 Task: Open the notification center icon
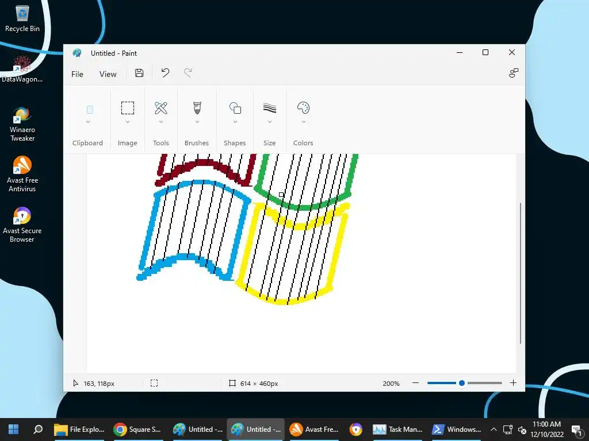click(576, 430)
